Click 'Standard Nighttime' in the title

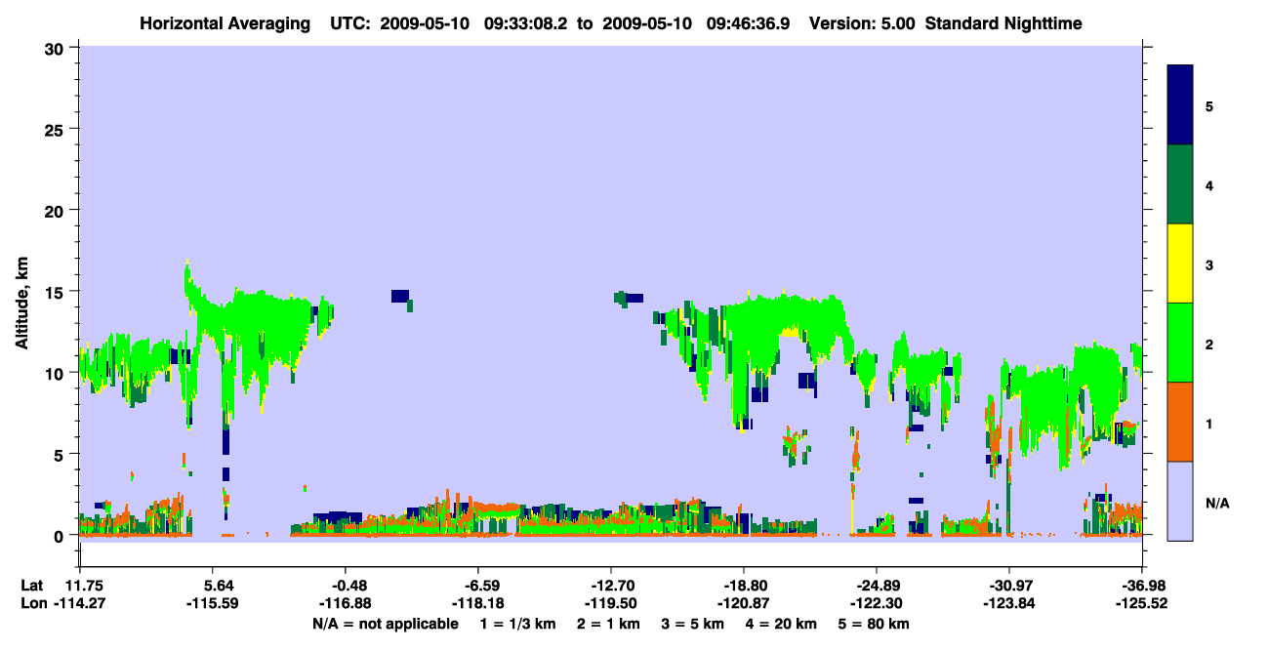point(1003,23)
